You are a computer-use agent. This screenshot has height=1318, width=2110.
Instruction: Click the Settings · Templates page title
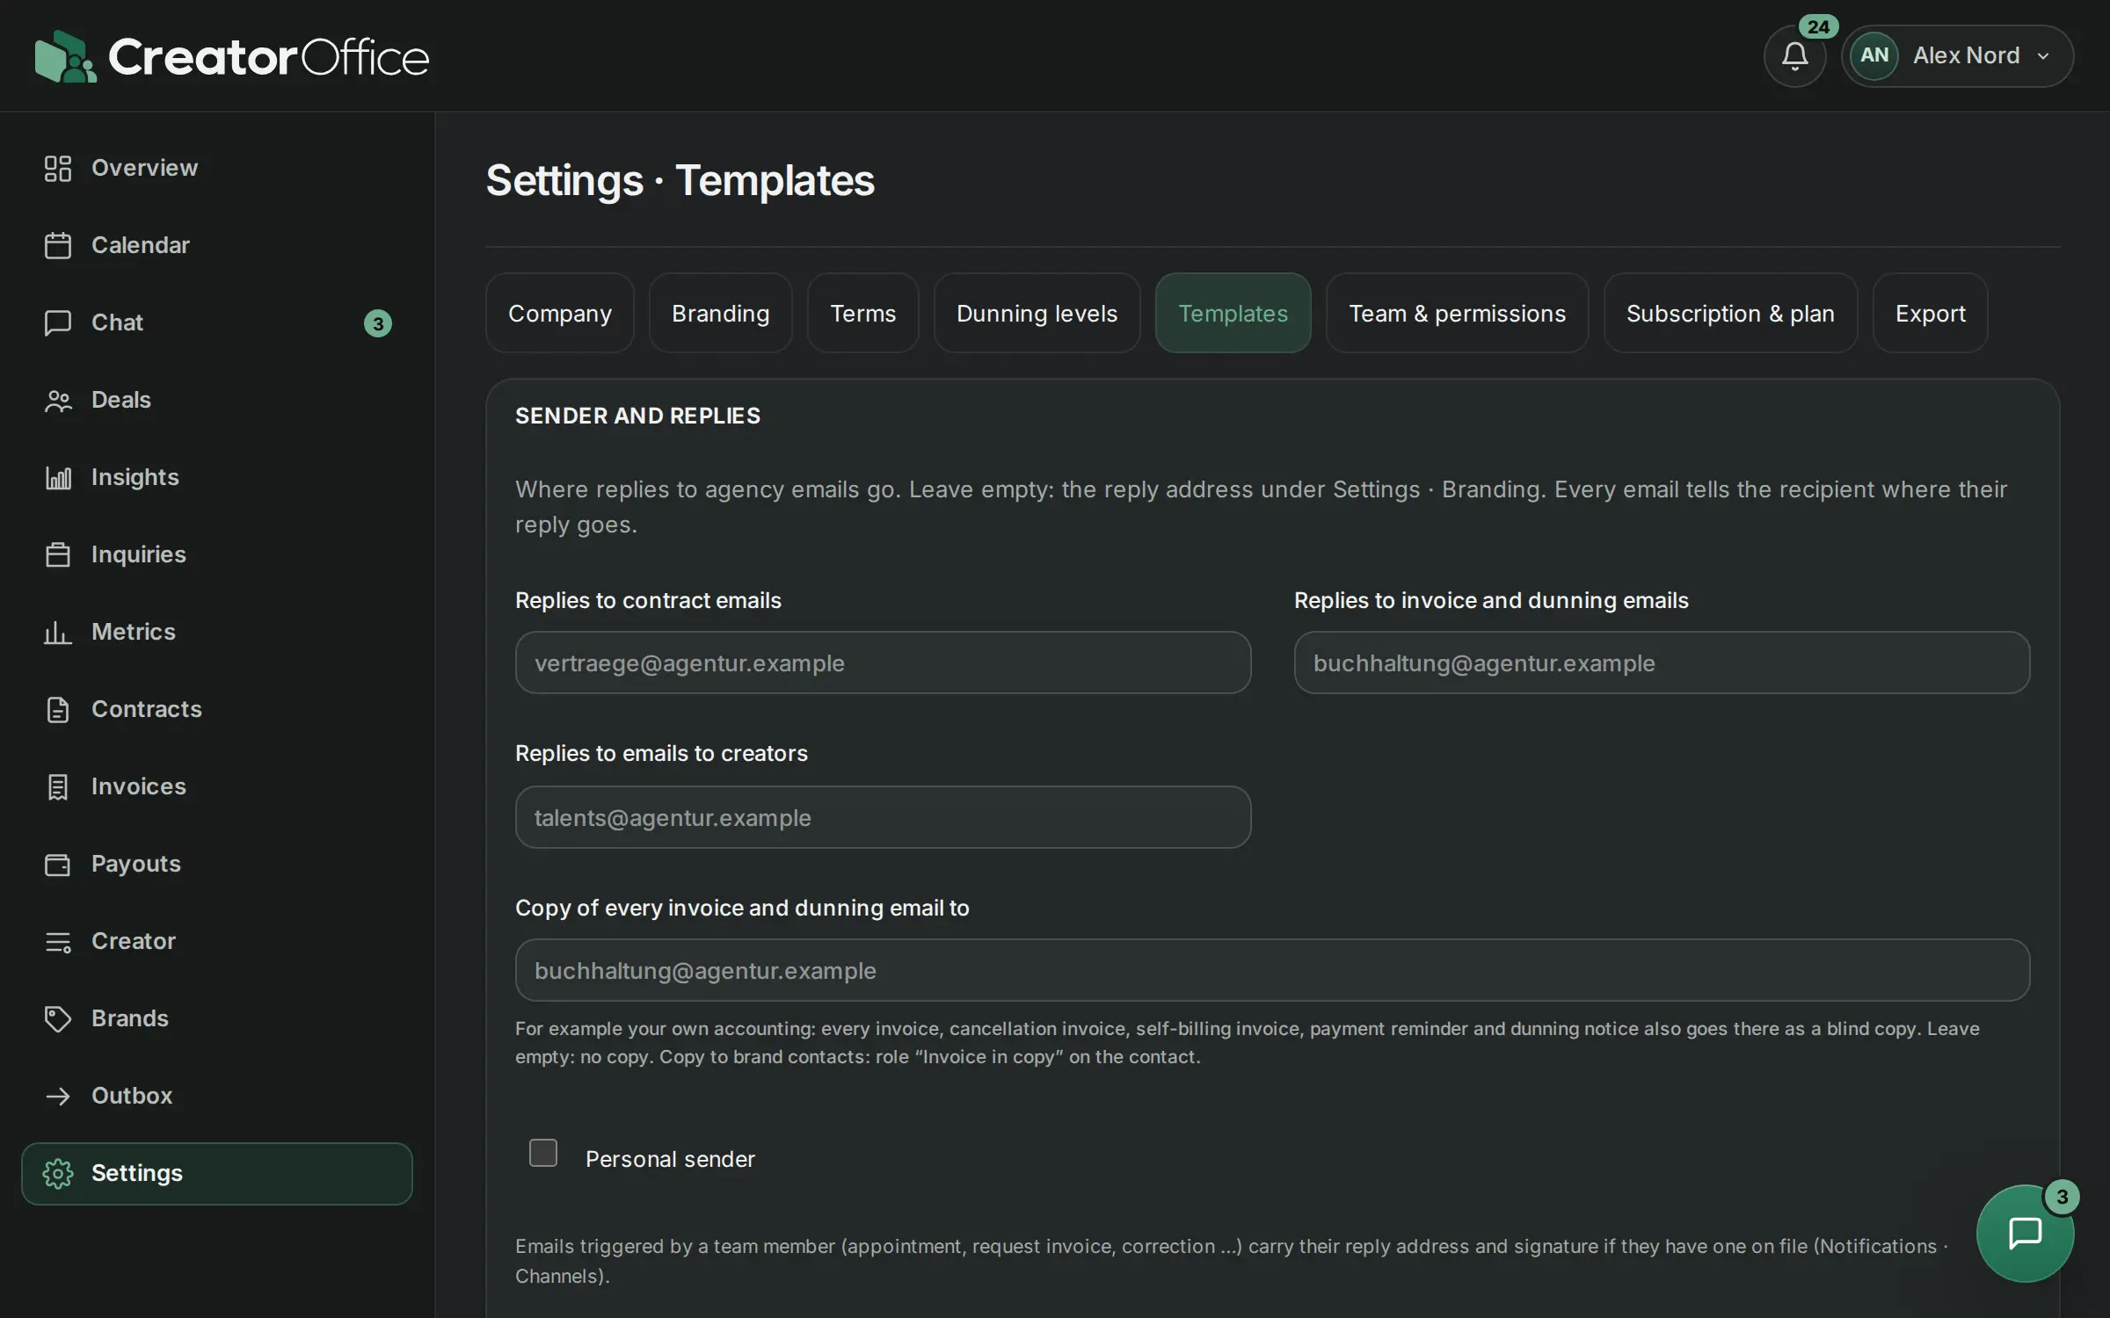point(680,180)
